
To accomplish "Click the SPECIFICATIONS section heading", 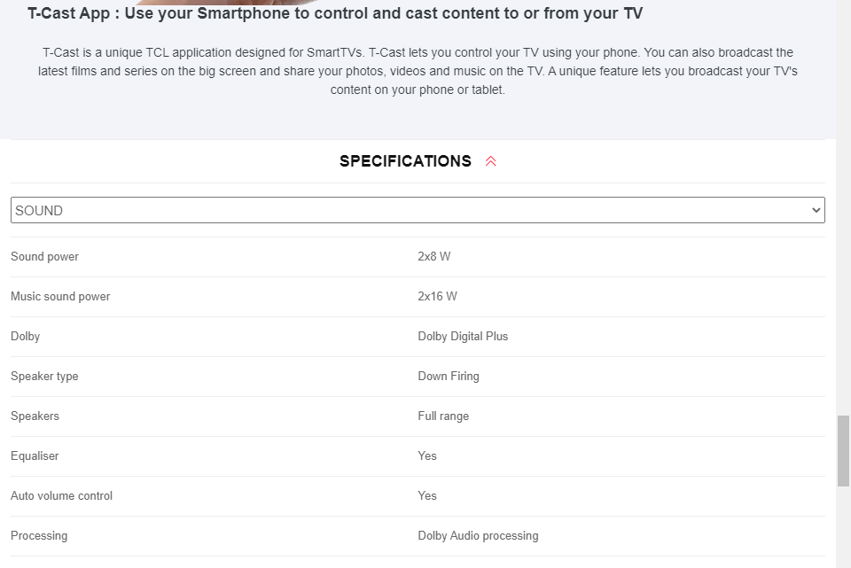I will tap(405, 161).
